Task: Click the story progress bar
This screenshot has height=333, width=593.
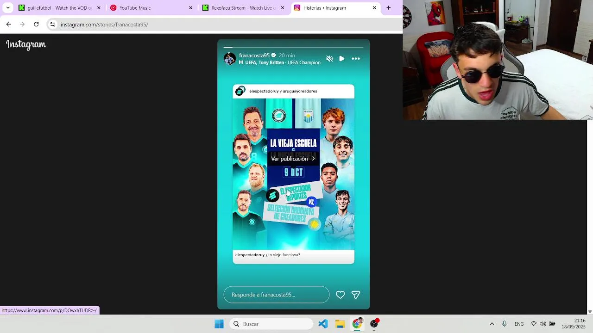Action: point(294,47)
